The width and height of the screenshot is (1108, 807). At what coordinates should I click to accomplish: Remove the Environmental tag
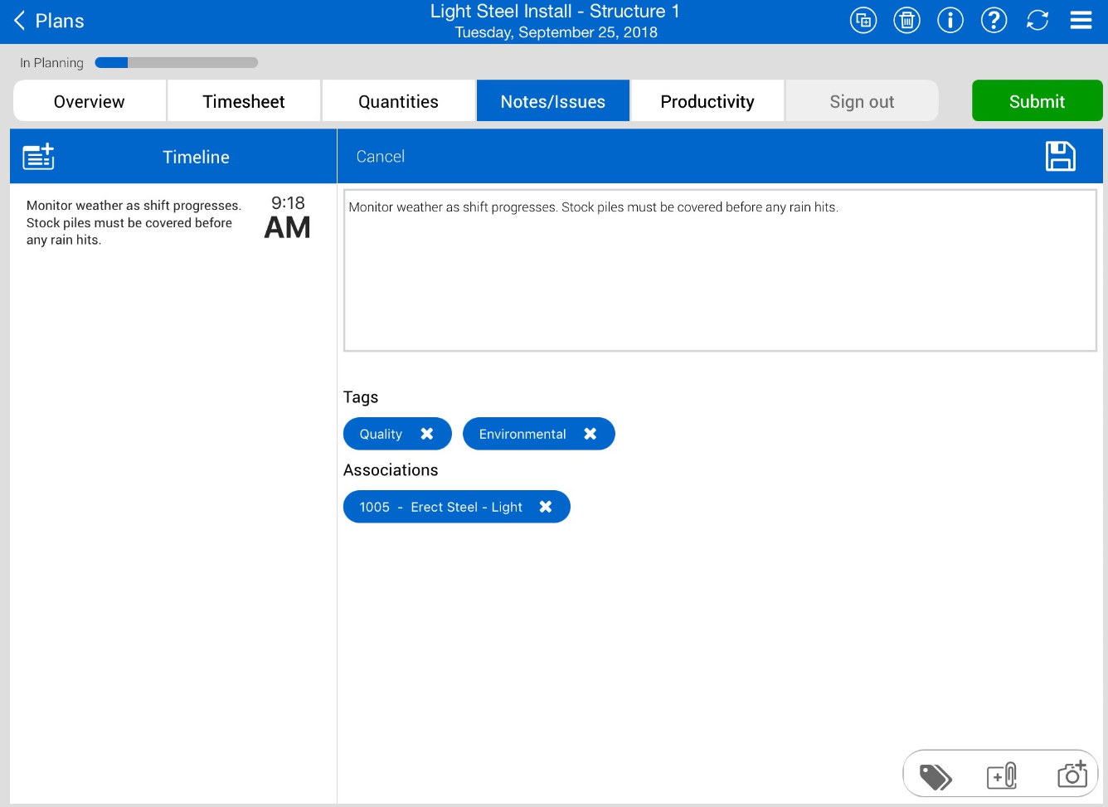pyautogui.click(x=590, y=434)
